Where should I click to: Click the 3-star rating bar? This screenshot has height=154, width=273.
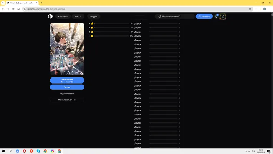coord(112,28)
